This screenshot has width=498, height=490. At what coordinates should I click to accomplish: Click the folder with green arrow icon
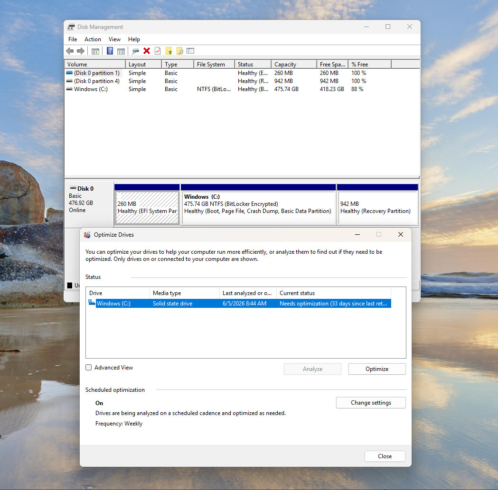[169, 51]
